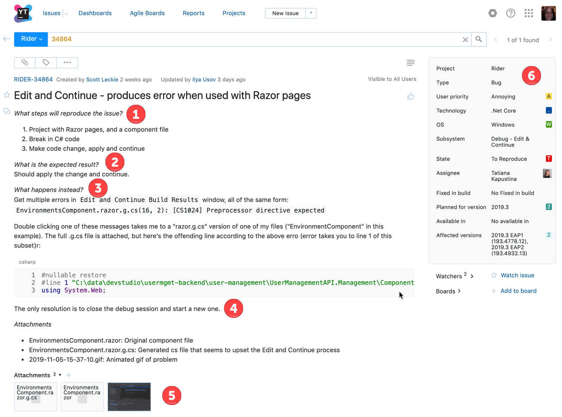Viewport: 562px width, 417px height.
Task: Open the link issue icon
Action: [x=24, y=63]
